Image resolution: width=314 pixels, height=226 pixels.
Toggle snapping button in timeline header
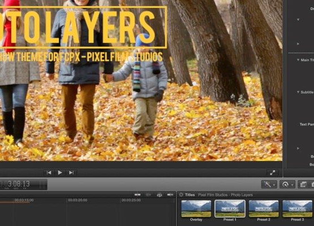[x=170, y=194]
